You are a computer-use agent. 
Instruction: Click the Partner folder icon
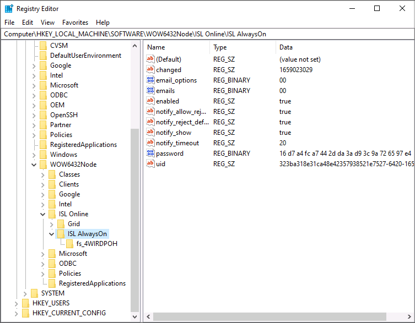coord(43,125)
